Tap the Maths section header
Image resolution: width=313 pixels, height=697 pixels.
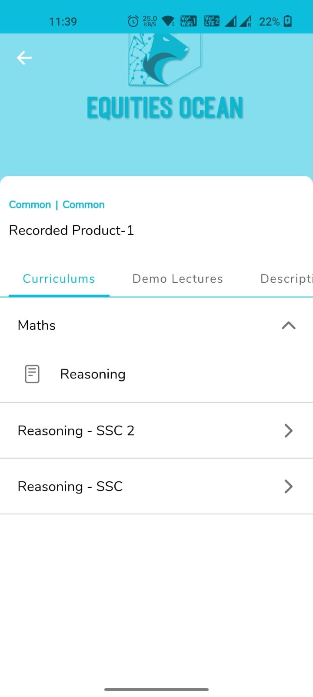[156, 325]
